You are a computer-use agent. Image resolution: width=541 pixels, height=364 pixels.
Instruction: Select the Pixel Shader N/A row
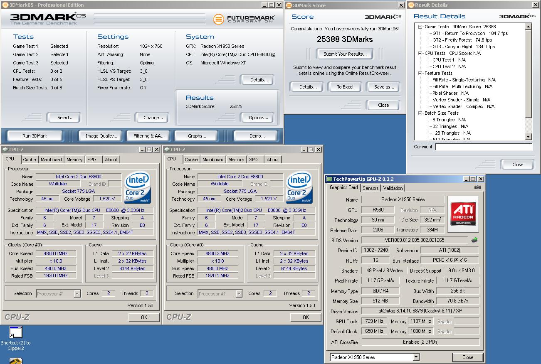coord(450,93)
